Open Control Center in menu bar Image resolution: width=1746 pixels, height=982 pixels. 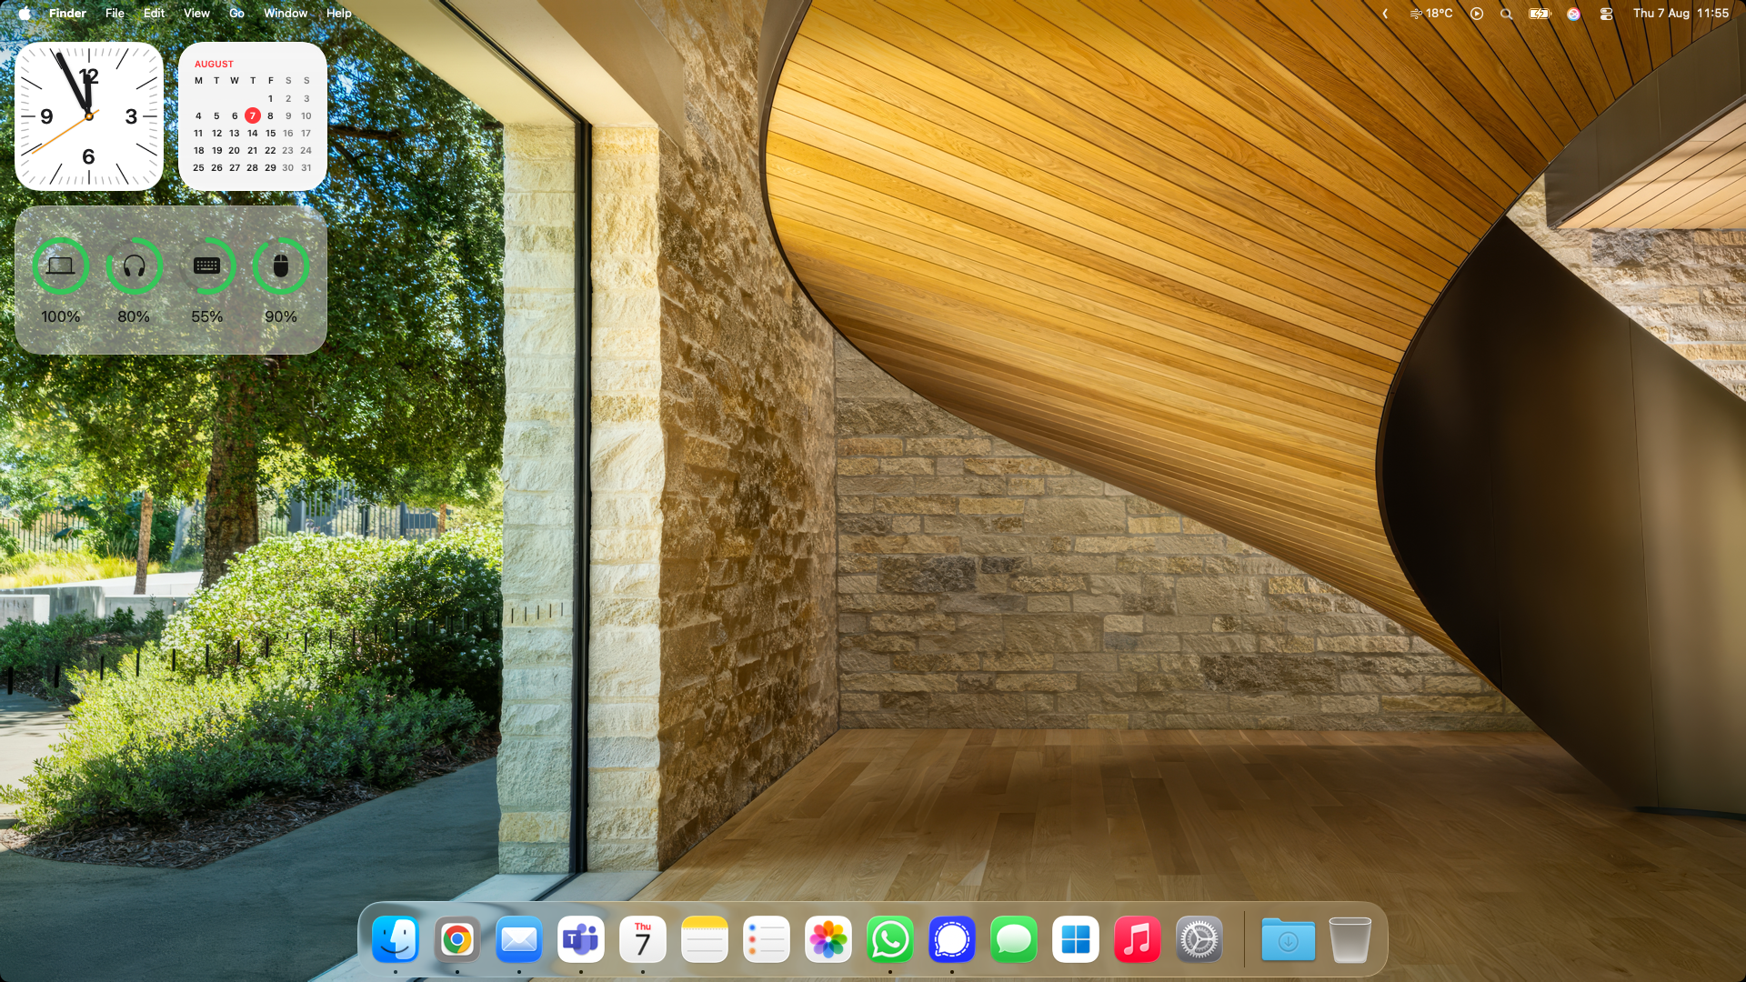click(1606, 14)
